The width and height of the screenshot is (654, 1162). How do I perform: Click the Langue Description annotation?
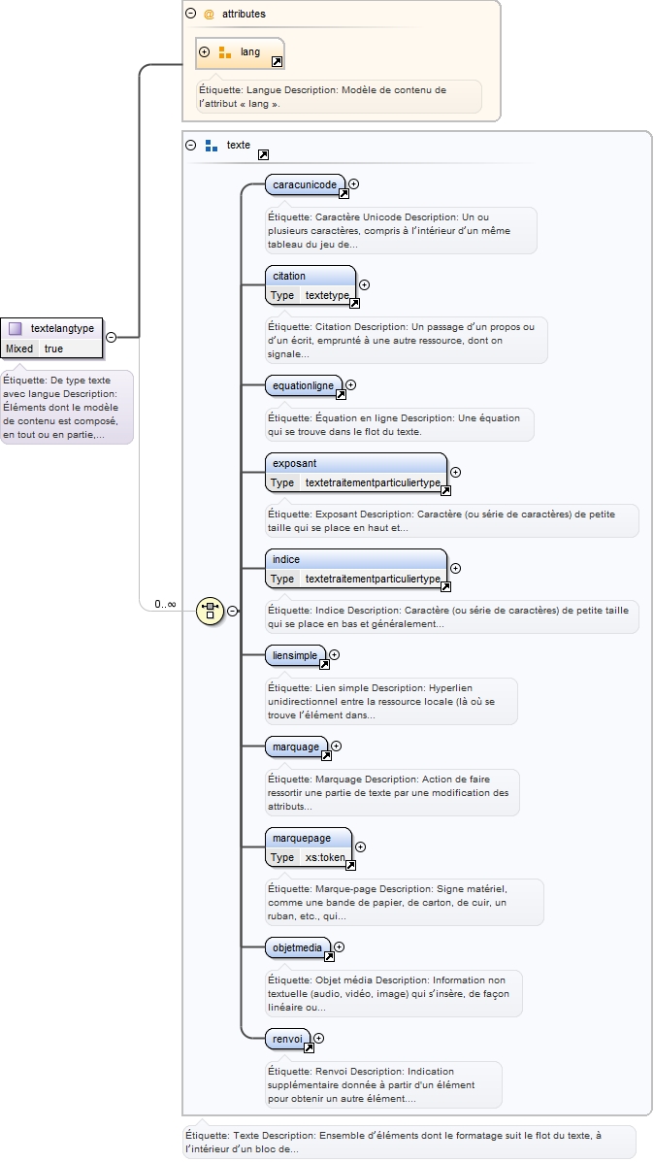[x=339, y=96]
